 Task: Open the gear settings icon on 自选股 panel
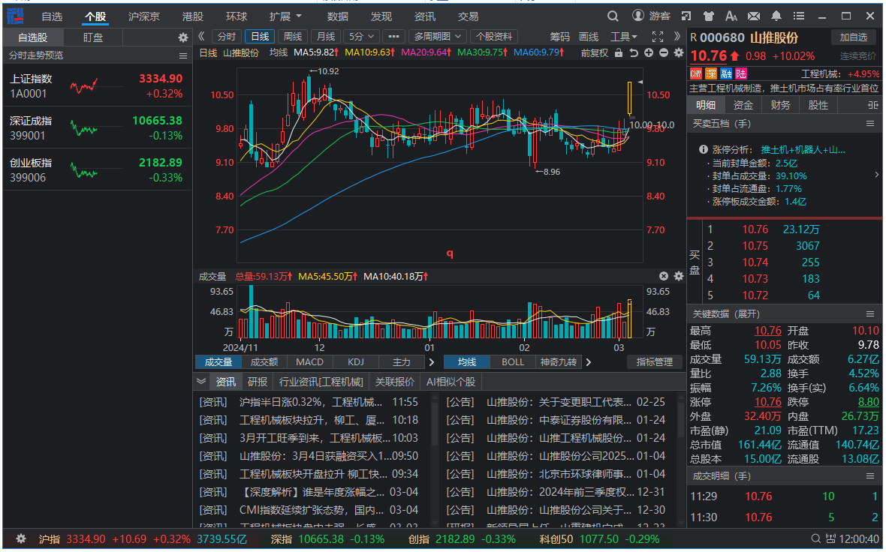(x=182, y=36)
